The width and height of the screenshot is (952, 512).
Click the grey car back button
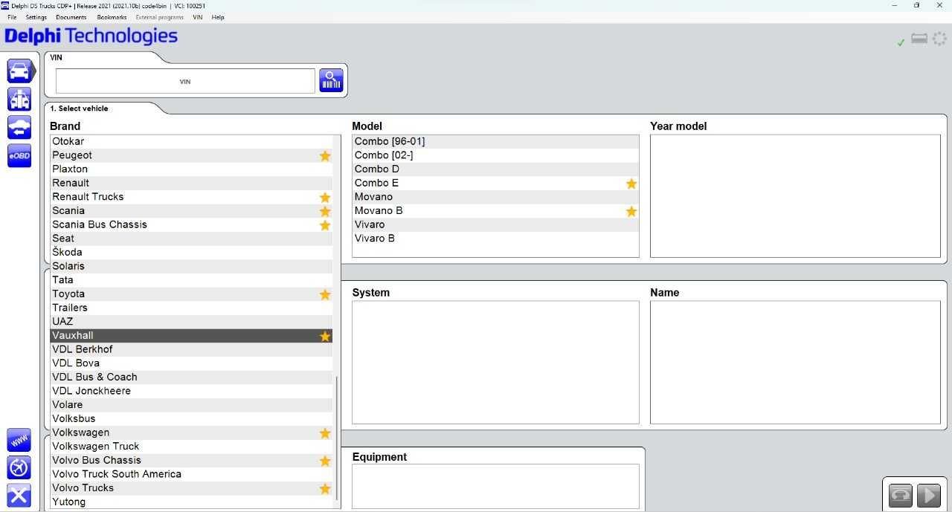tap(900, 496)
